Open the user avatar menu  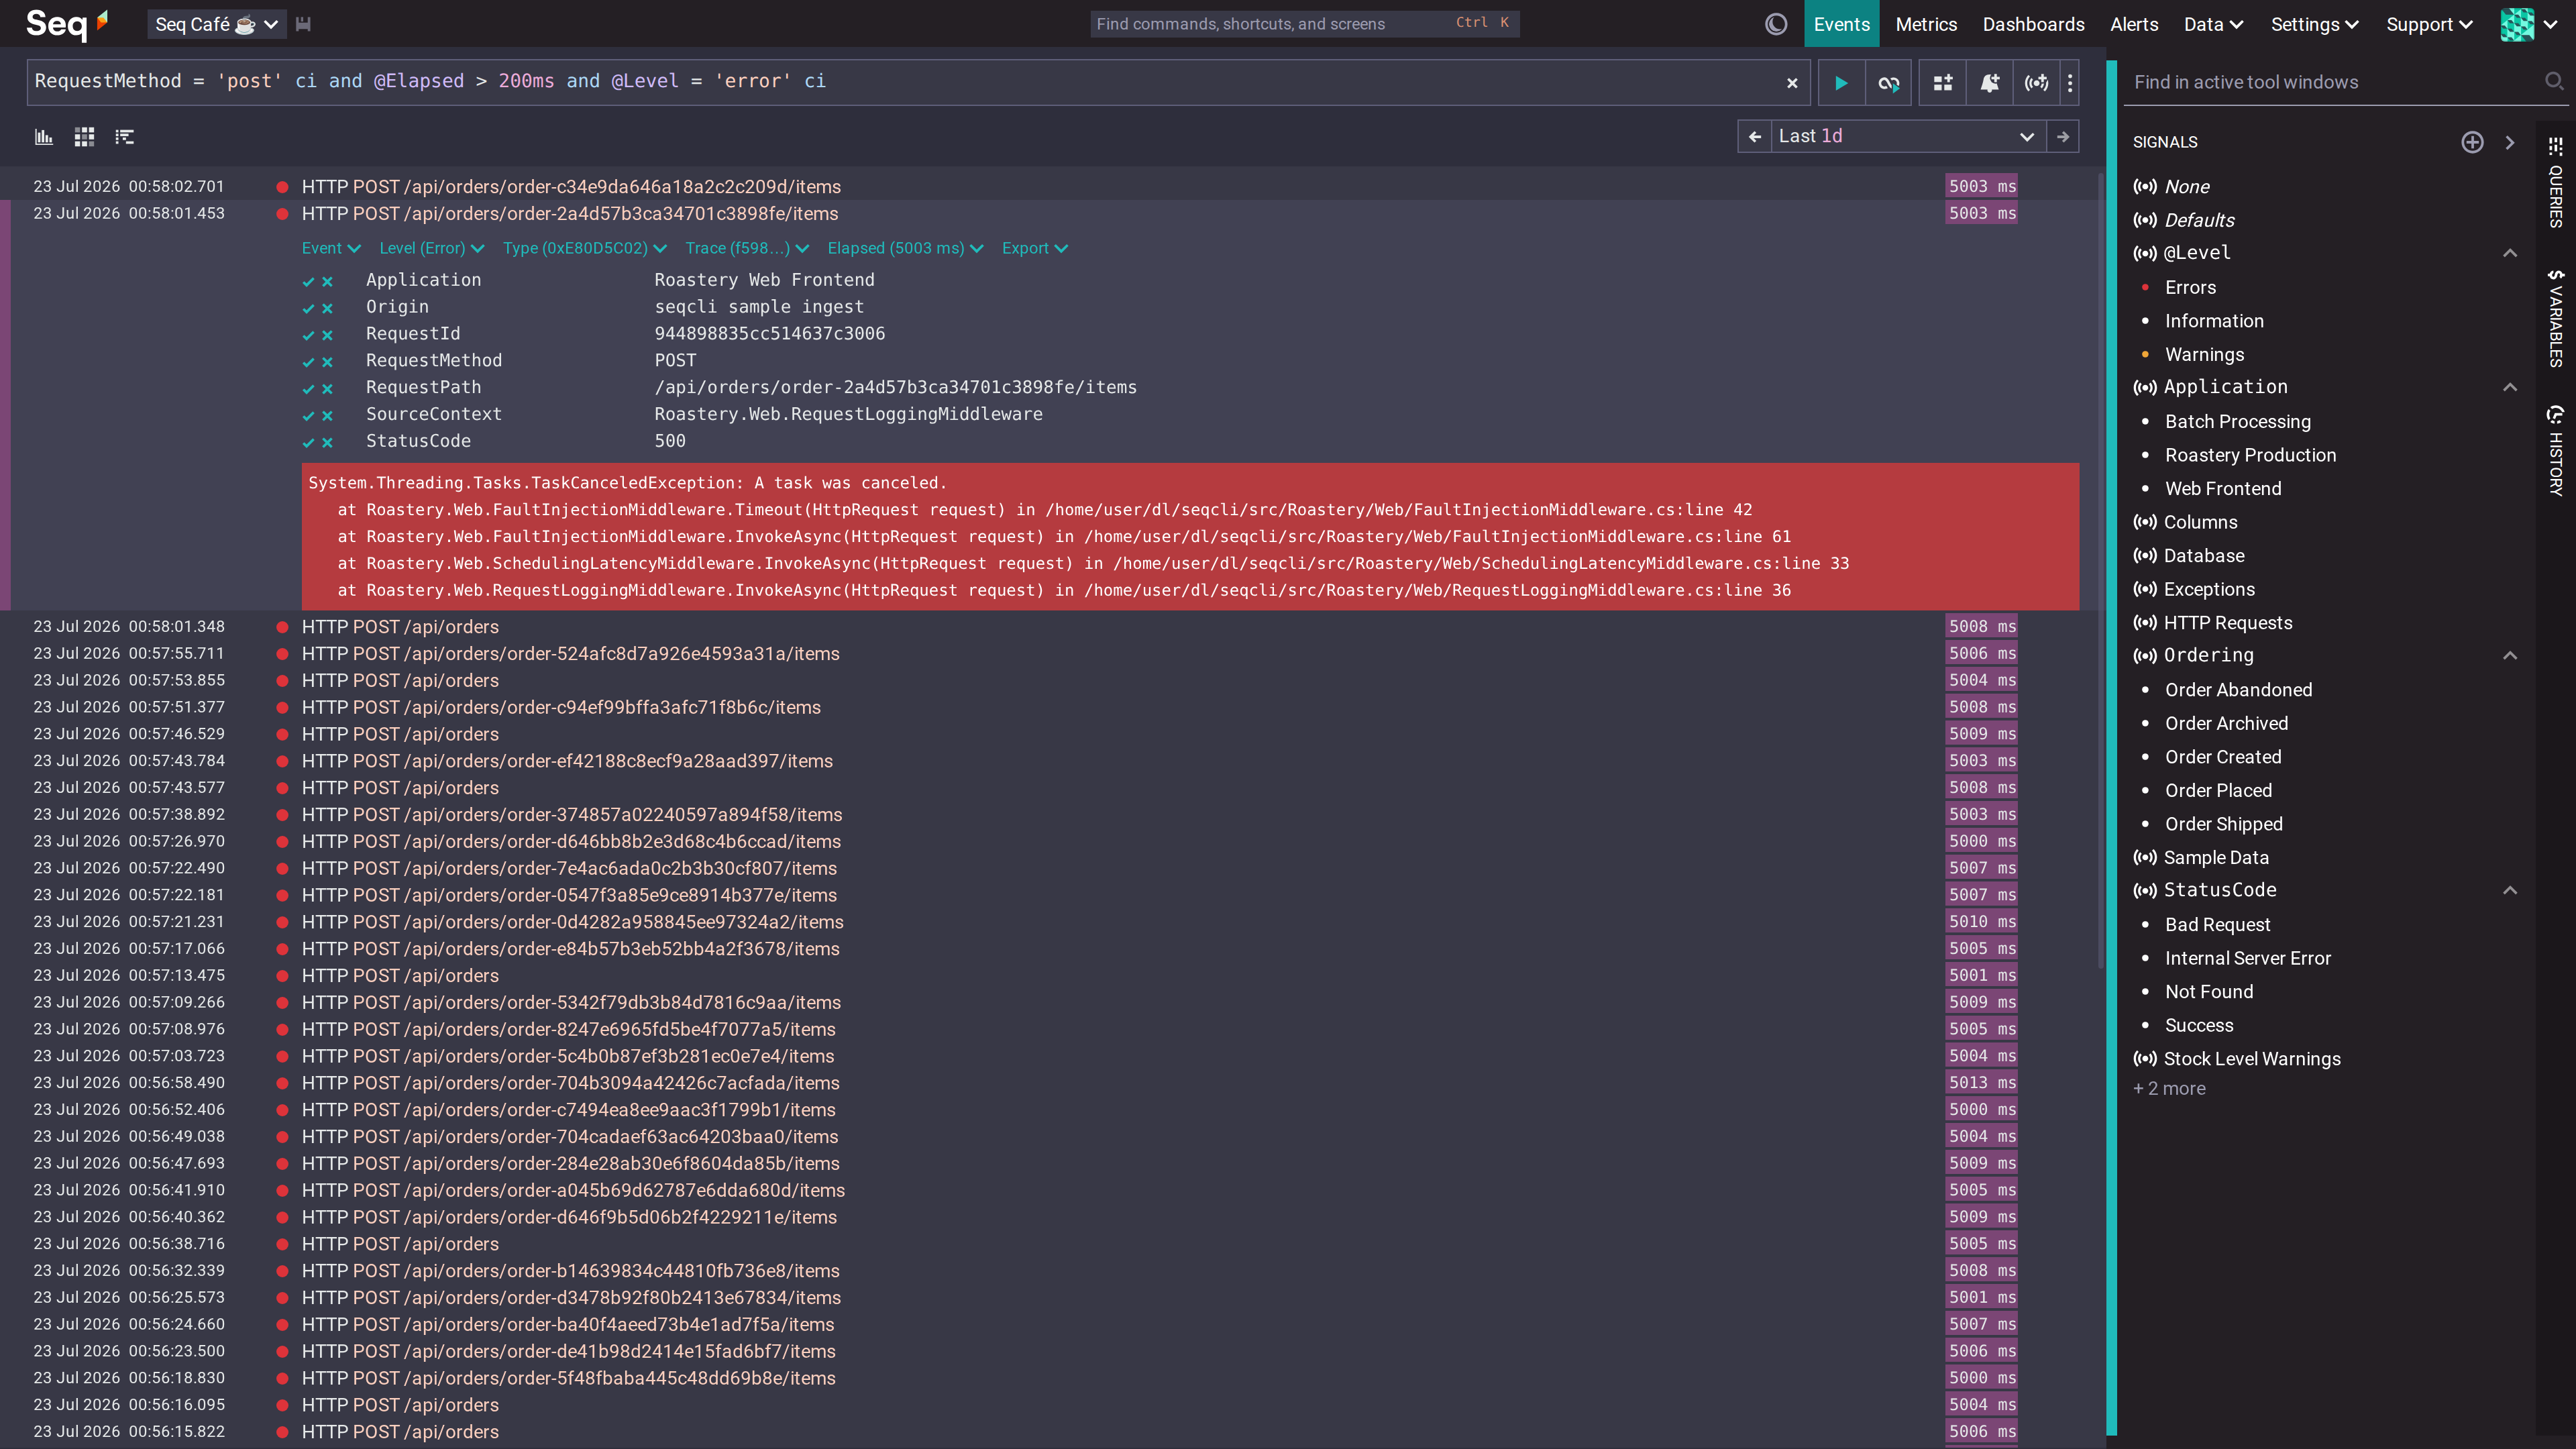coord(2529,24)
